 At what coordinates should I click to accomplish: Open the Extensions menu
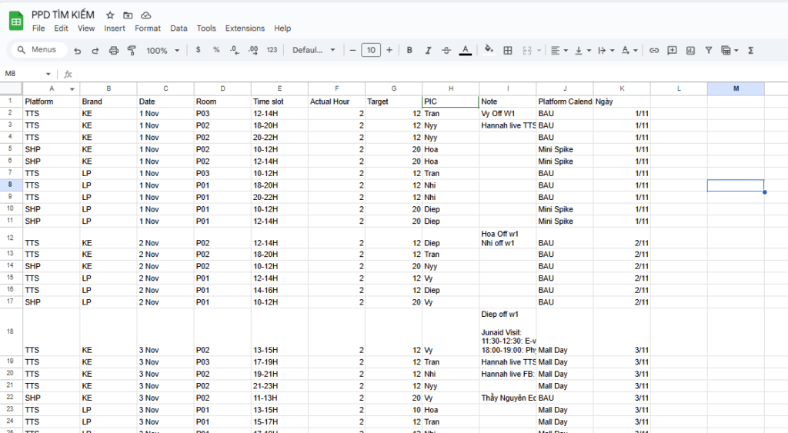[245, 28]
